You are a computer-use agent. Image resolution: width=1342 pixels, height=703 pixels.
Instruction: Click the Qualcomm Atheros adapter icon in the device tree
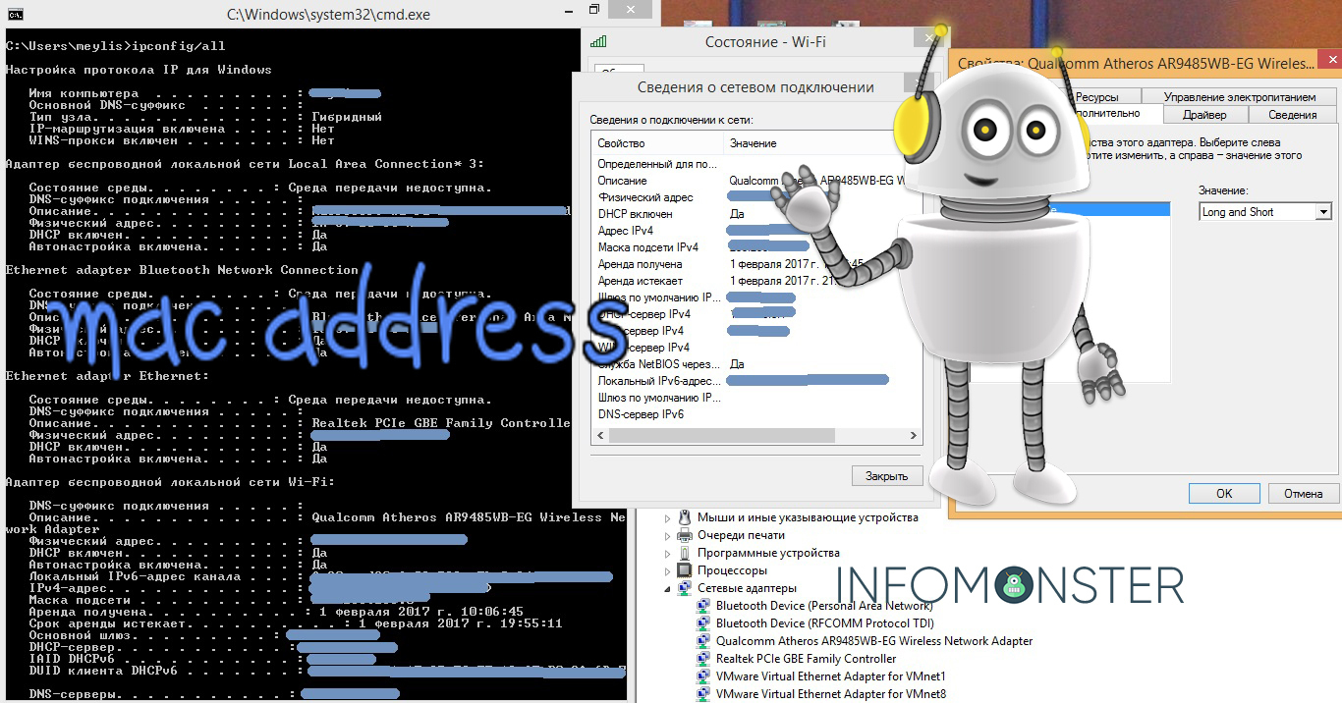[703, 641]
